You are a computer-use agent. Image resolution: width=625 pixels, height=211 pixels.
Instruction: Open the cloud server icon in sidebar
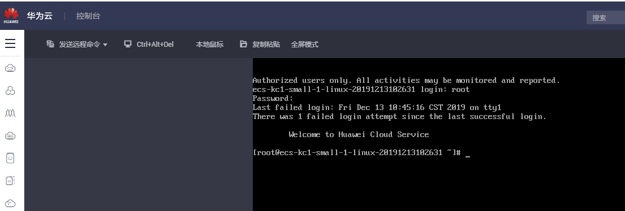pyautogui.click(x=10, y=68)
